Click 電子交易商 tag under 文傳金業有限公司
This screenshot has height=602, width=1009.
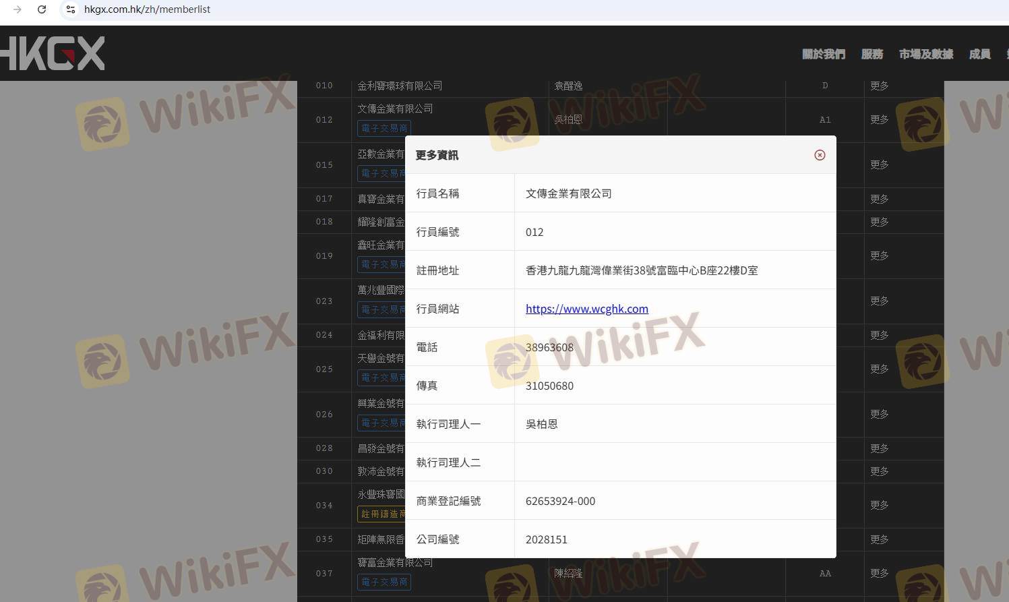coord(384,128)
